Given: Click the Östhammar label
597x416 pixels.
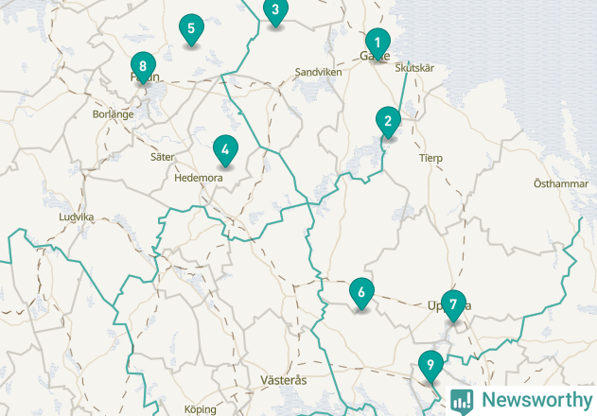Looking at the screenshot, I should click(x=561, y=183).
